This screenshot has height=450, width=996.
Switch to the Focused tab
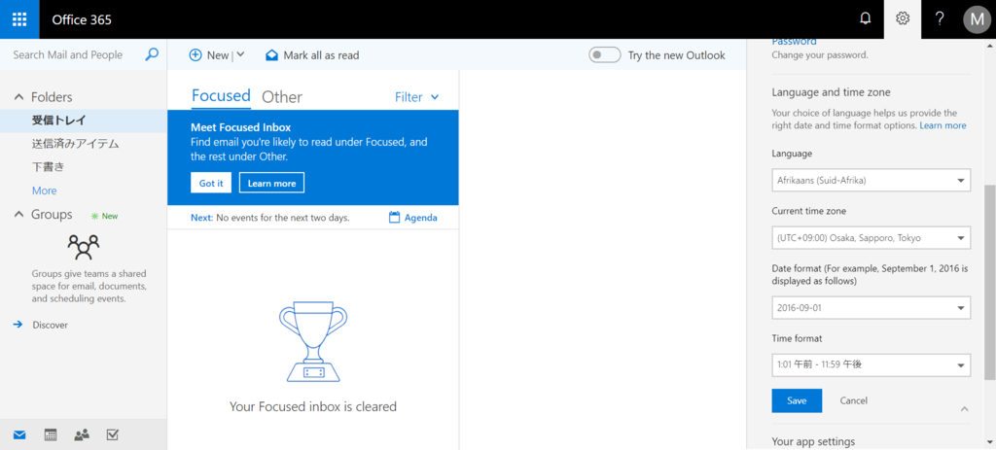(221, 96)
